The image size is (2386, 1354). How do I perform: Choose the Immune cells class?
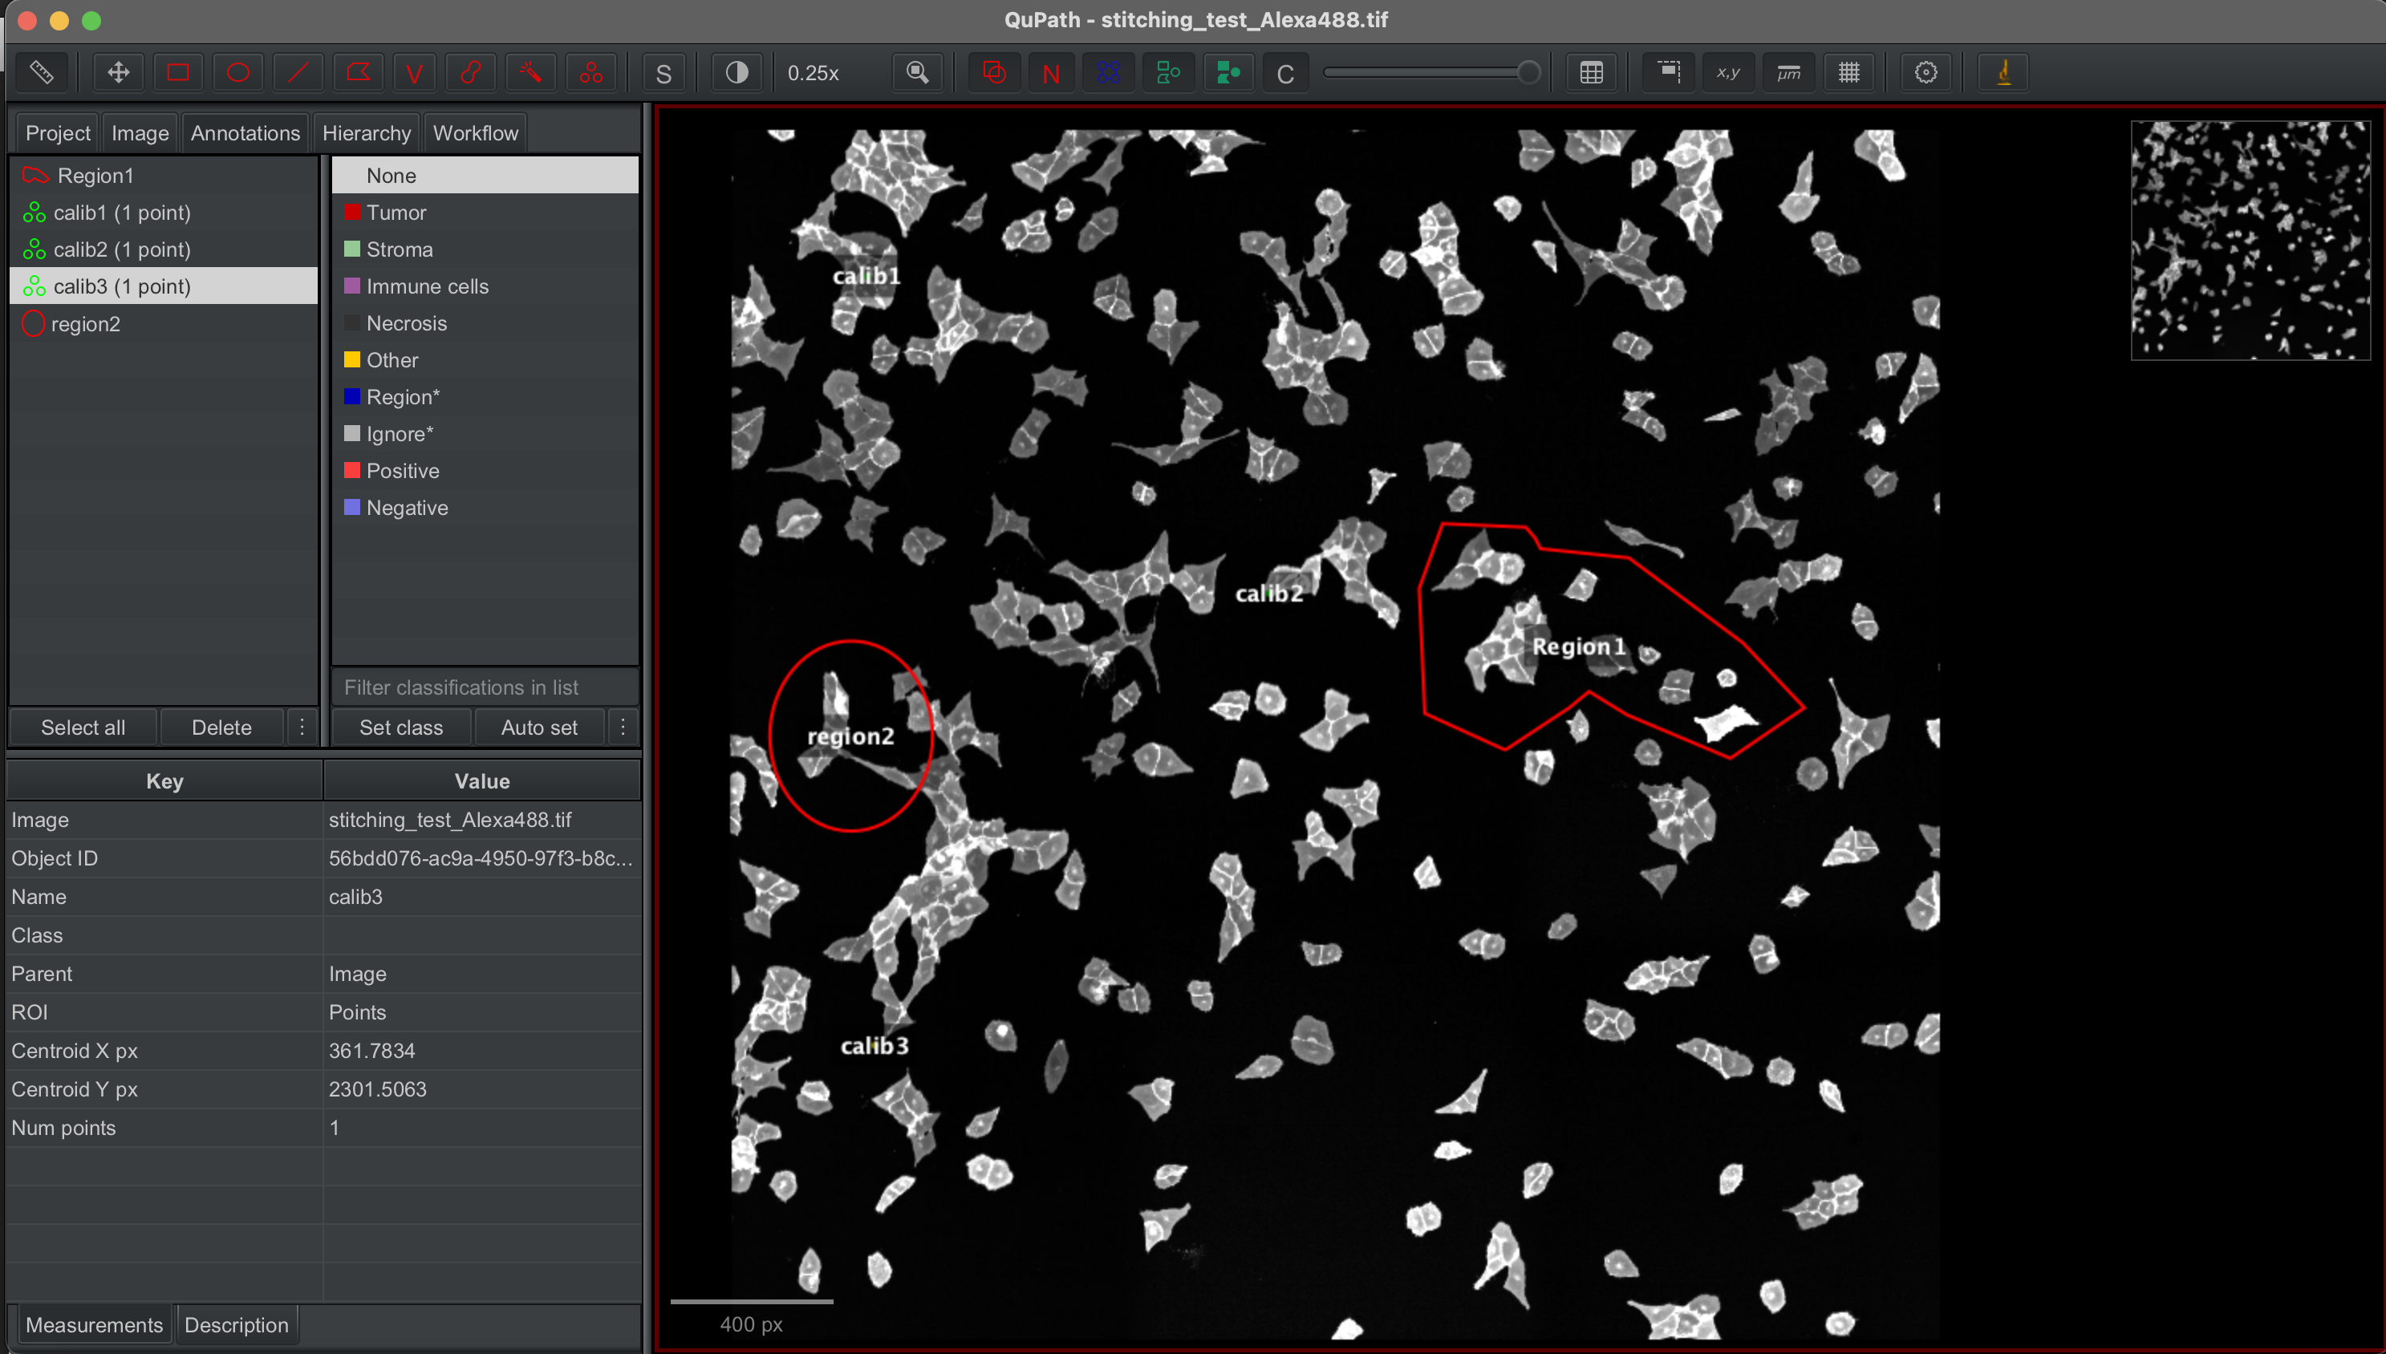point(485,286)
